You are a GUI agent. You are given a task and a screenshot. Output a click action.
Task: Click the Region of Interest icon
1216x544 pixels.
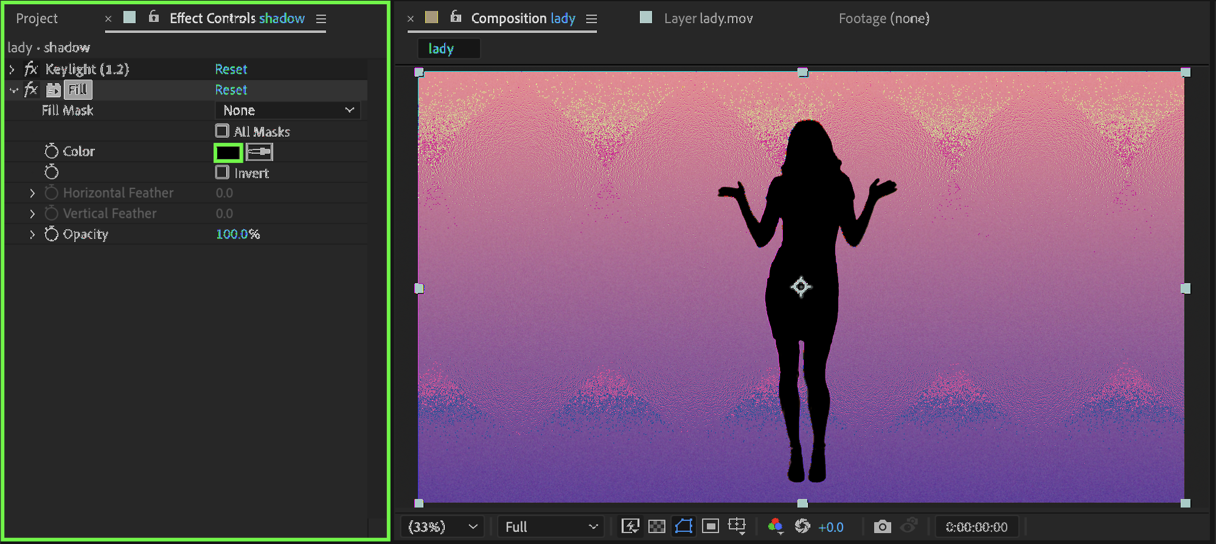click(710, 526)
